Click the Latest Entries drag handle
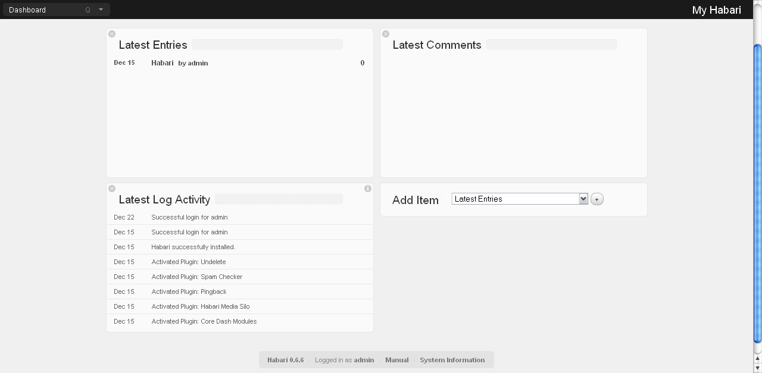Image resolution: width=762 pixels, height=373 pixels. coord(267,45)
